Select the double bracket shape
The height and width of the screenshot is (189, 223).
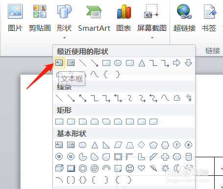pyautogui.click(x=71, y=180)
